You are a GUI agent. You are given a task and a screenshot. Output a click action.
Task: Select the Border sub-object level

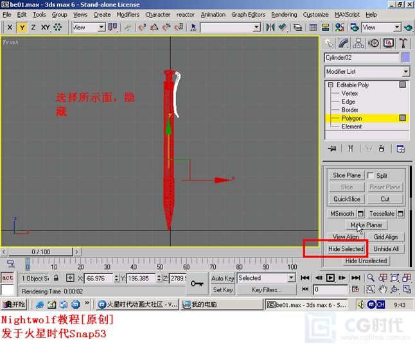pos(350,110)
